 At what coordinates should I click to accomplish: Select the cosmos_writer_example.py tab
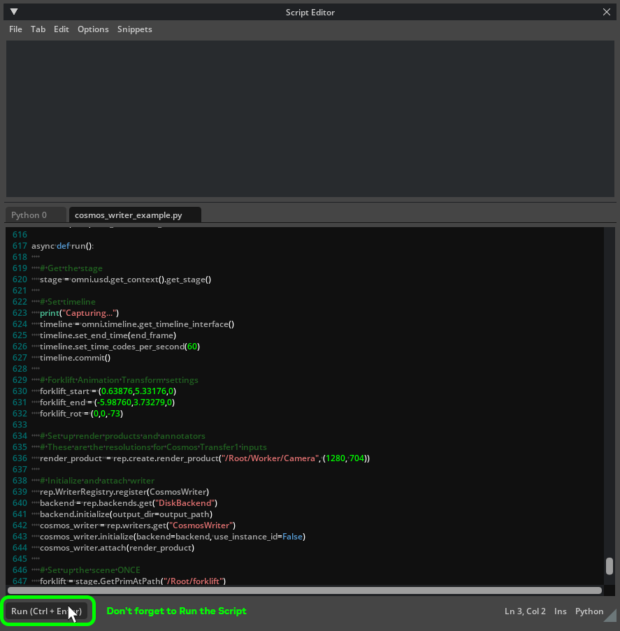(129, 215)
